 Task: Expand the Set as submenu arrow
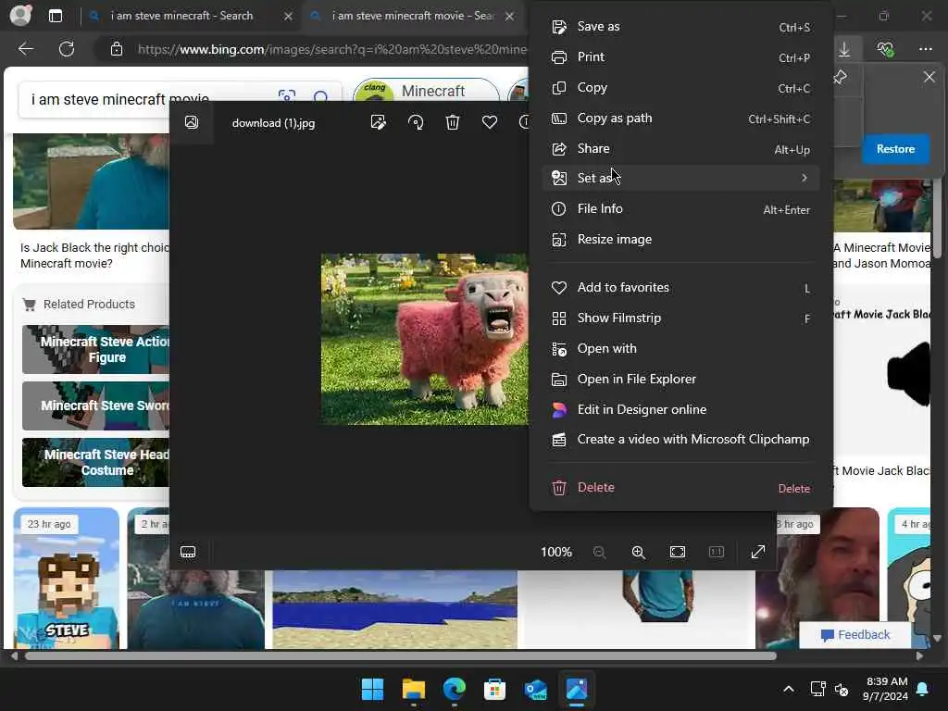pos(805,178)
